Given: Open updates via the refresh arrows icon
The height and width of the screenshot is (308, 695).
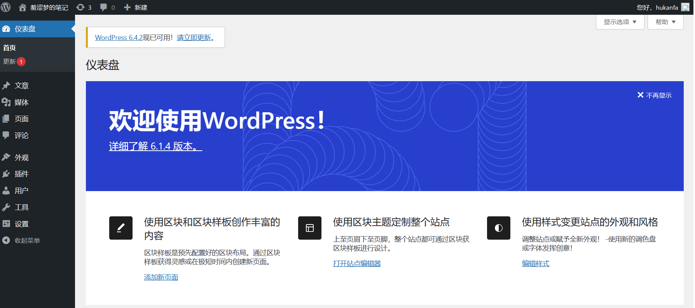Looking at the screenshot, I should [80, 7].
